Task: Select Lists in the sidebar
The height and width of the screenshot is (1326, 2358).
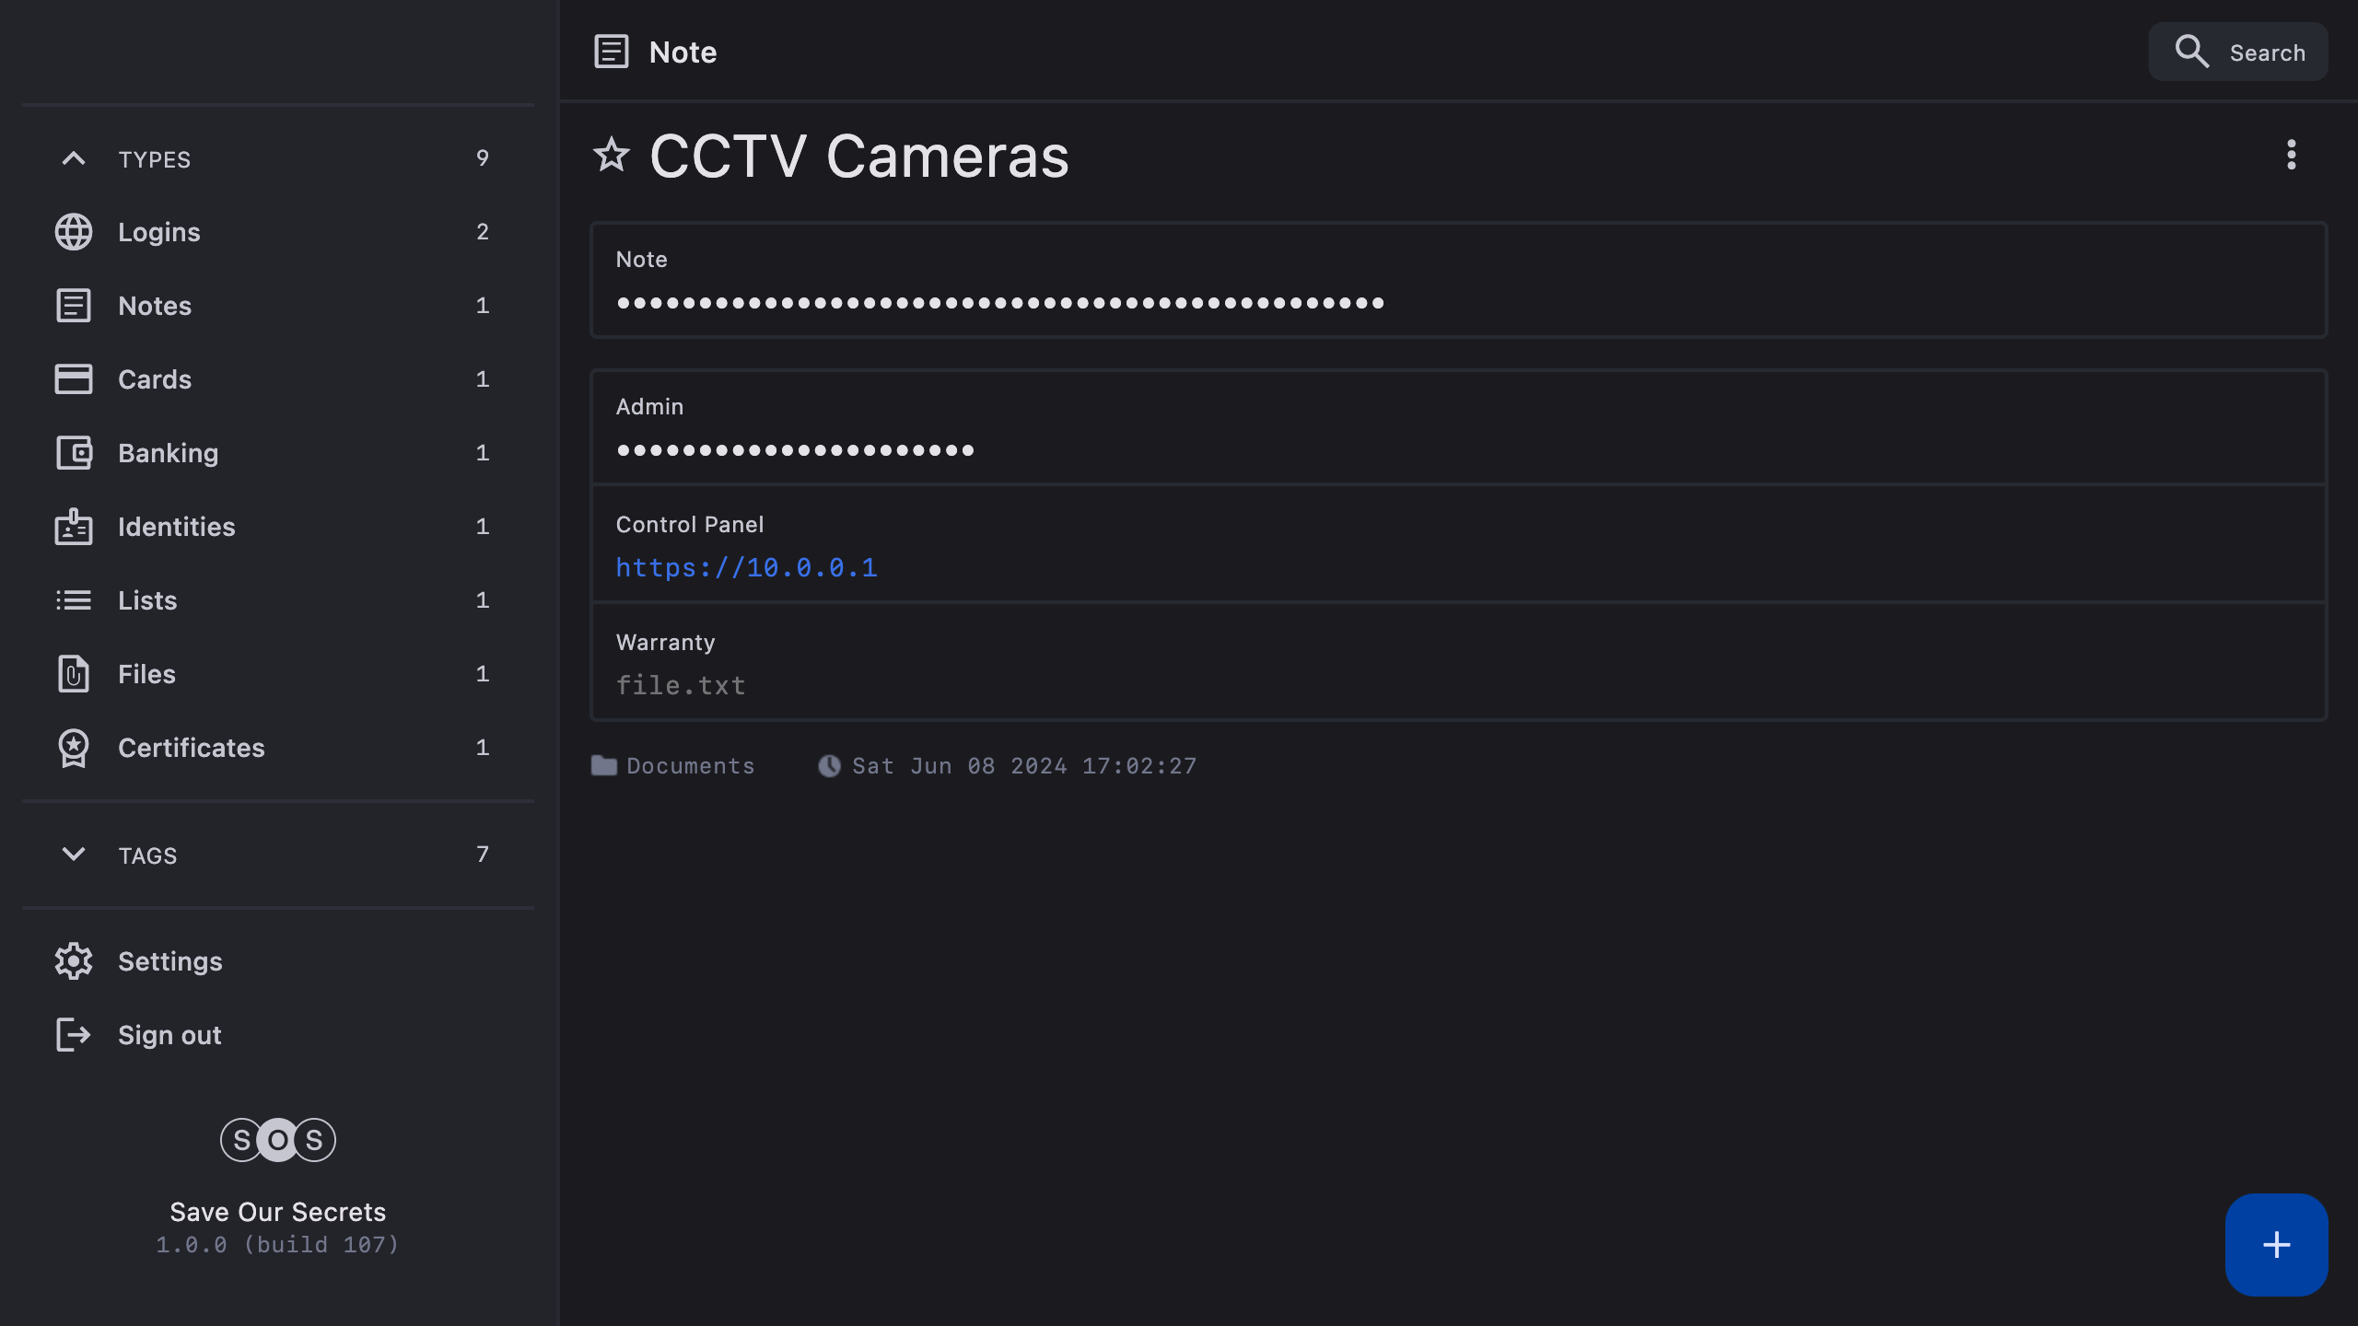Action: click(147, 600)
